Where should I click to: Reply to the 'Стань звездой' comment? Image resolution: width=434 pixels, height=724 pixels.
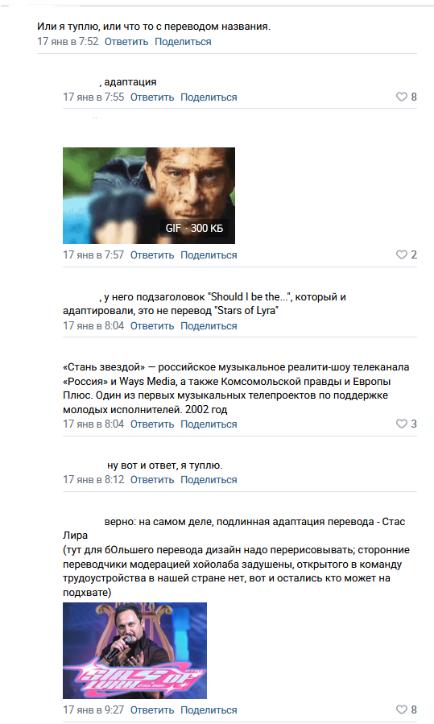[152, 424]
